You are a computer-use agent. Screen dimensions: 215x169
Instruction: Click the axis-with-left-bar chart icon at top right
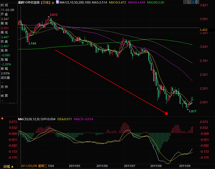point(189,2)
